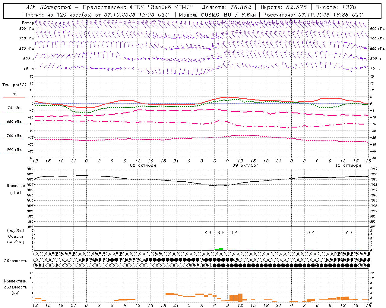Select the Широта: 52.575 value
This screenshot has width=386, height=308.
(283, 7)
